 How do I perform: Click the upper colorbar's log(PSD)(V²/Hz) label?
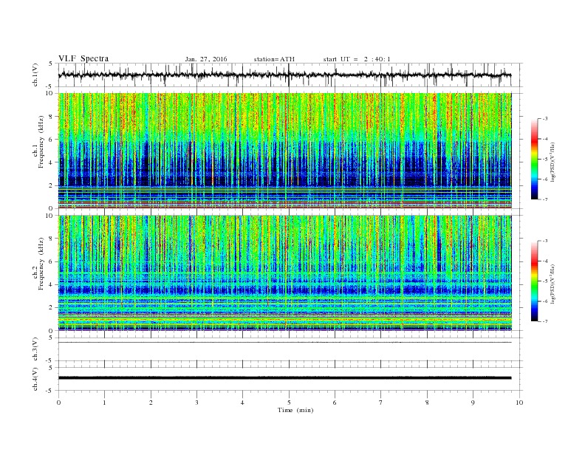[553, 162]
